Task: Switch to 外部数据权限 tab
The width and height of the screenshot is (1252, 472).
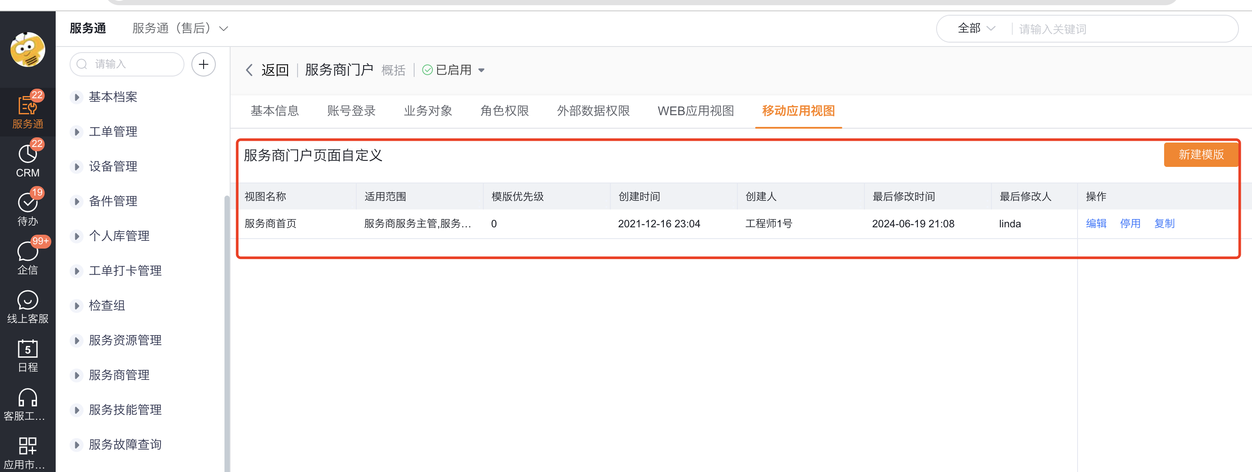Action: (x=593, y=111)
